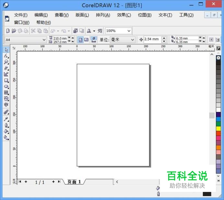The height and width of the screenshot is (200, 224).
Task: Go to the last page button
Action: click(x=59, y=182)
